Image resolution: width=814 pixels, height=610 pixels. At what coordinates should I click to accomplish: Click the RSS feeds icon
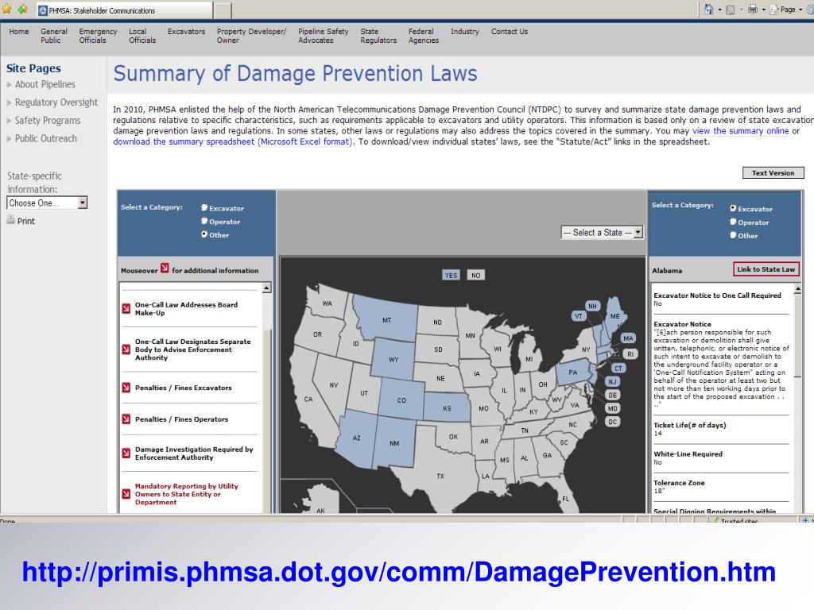(730, 10)
